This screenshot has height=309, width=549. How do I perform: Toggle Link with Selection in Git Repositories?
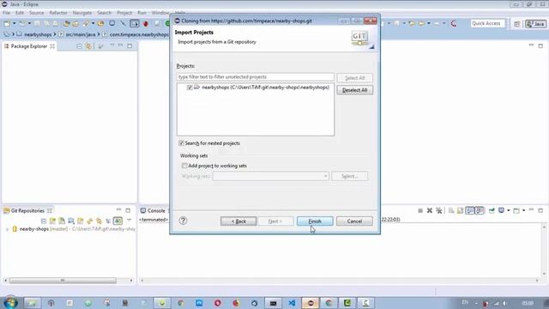pyautogui.click(x=100, y=221)
